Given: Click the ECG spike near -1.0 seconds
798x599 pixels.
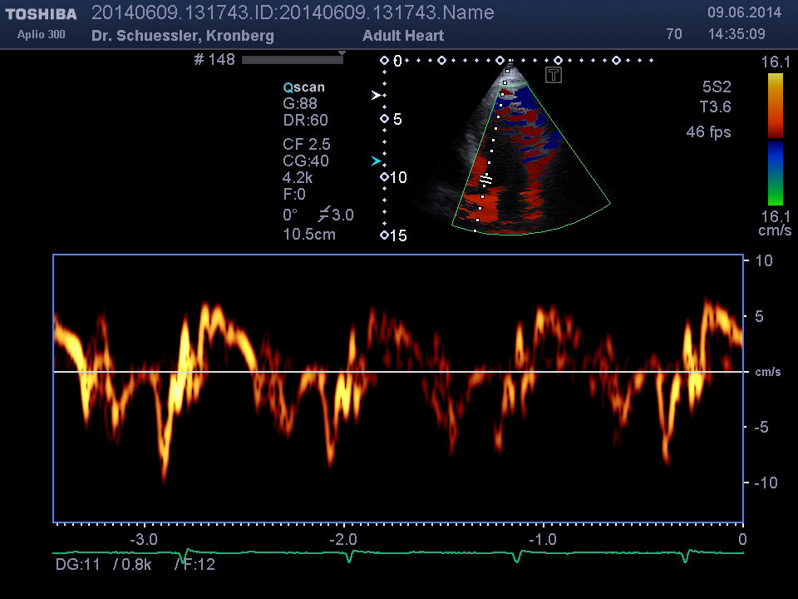Looking at the screenshot, I should pos(518,556).
